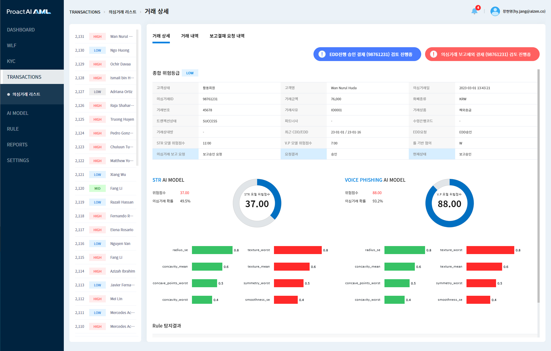
Task: Open the 보고결재 요청 내역 tab
Action: click(227, 36)
